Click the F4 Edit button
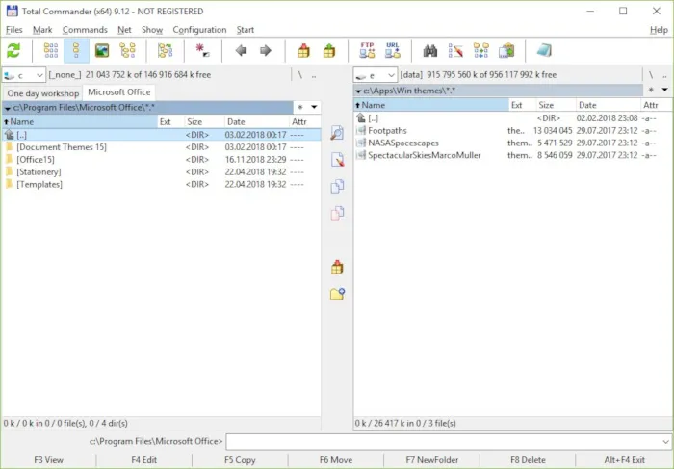Viewport: 674px width, 469px height. pyautogui.click(x=144, y=460)
